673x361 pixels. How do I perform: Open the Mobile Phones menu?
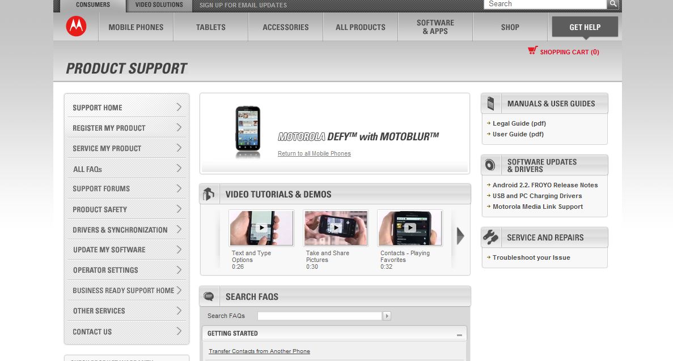(x=136, y=27)
